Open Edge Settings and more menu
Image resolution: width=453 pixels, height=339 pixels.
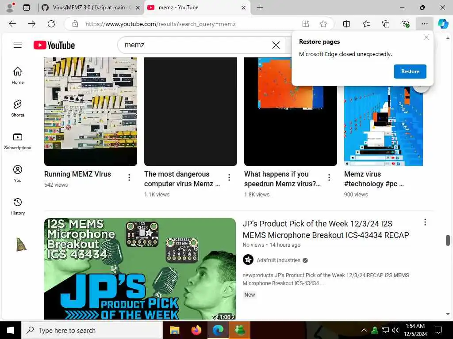pyautogui.click(x=424, y=24)
